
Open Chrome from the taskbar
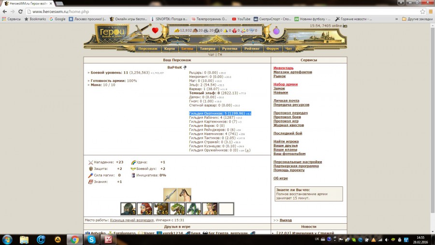point(74,240)
